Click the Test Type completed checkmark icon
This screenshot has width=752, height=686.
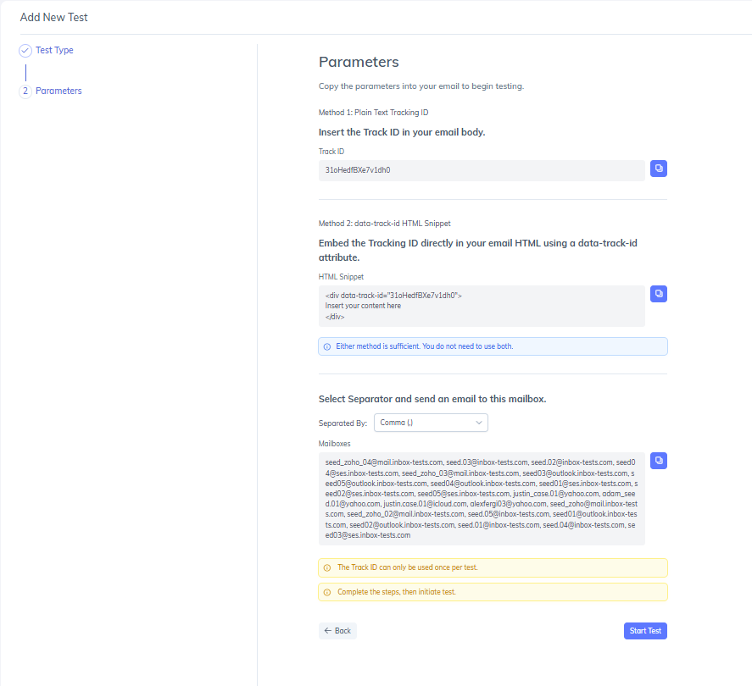tap(25, 50)
